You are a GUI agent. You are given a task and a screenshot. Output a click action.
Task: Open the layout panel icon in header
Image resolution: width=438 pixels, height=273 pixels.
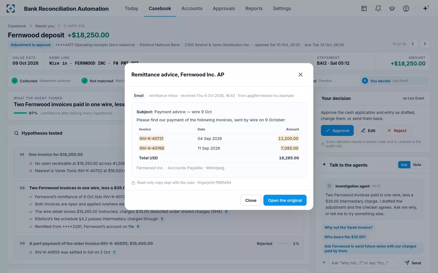click(364, 8)
